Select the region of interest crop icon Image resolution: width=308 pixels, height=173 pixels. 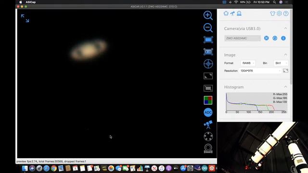tap(208, 88)
